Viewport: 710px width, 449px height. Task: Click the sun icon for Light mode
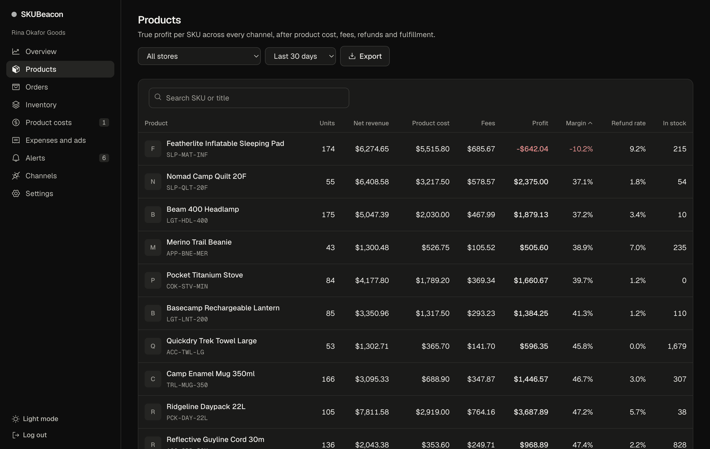[x=16, y=419]
